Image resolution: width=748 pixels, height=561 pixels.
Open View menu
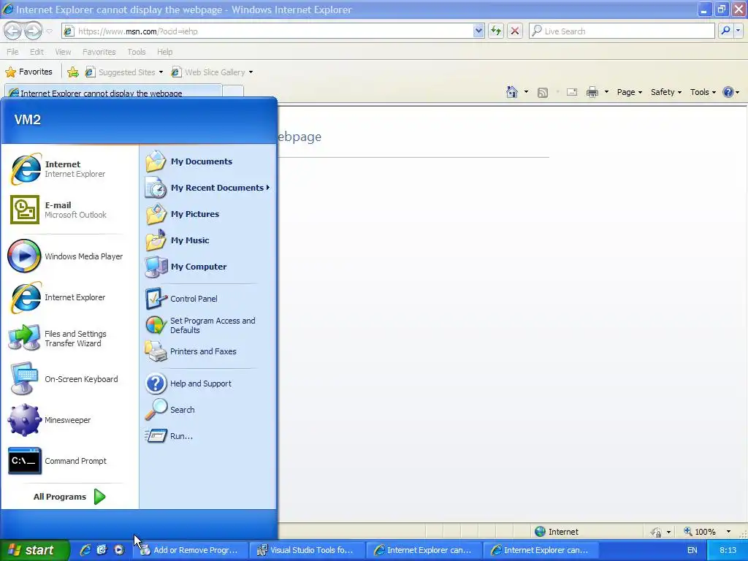click(63, 52)
